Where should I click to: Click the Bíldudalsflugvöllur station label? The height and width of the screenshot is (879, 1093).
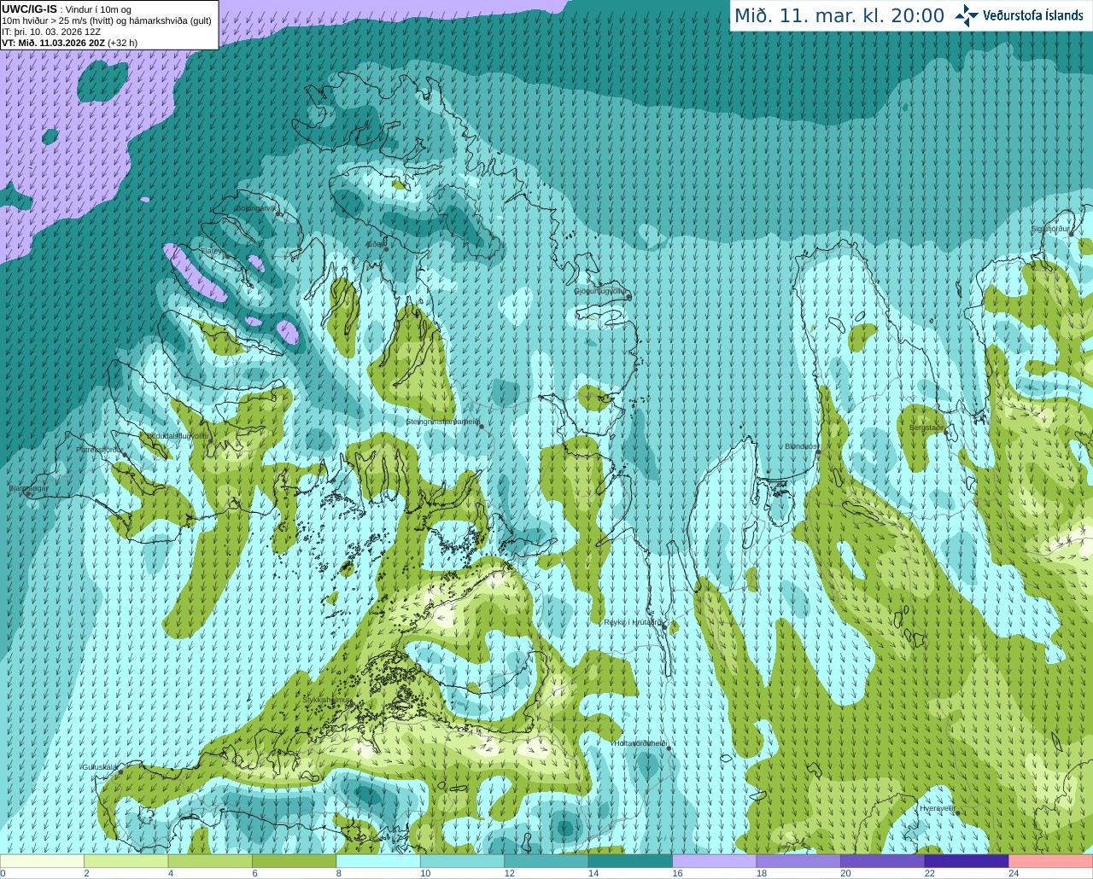[x=178, y=435]
